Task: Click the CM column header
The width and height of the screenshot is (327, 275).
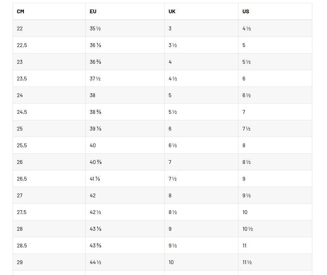Action: 20,11
